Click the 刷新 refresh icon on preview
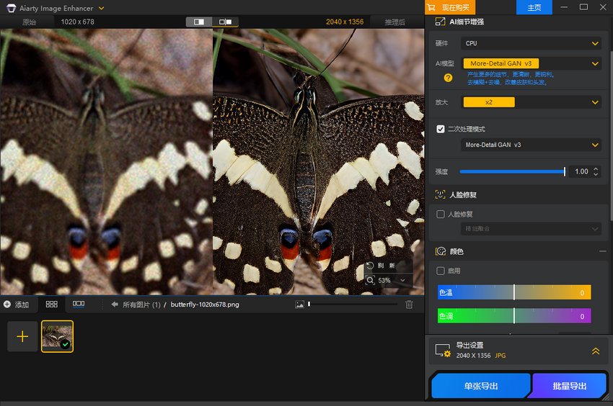The width and height of the screenshot is (613, 406). pyautogui.click(x=371, y=266)
